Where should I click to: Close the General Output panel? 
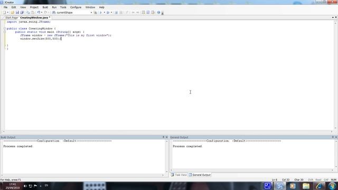336,137
